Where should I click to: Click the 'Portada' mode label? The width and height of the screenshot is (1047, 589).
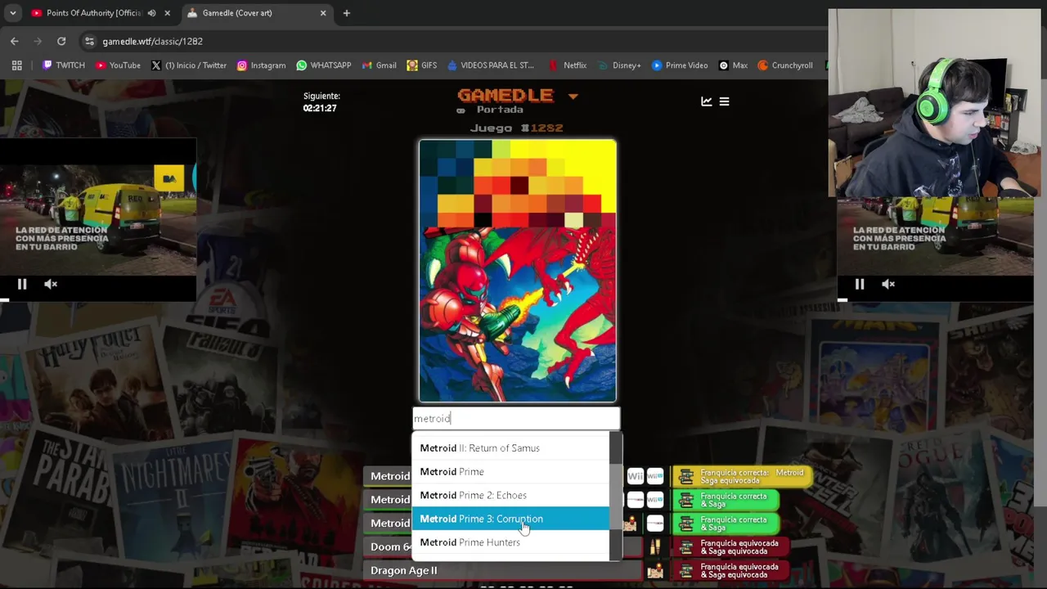point(500,110)
